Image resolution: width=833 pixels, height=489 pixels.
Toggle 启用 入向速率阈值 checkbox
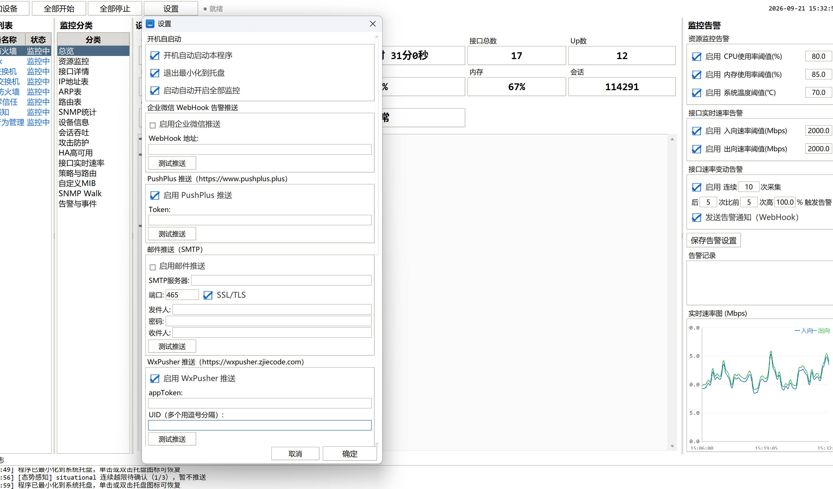[696, 131]
